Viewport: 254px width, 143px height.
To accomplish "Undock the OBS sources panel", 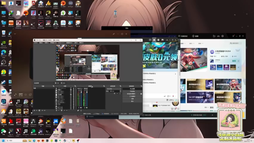I will (x=75, y=86).
